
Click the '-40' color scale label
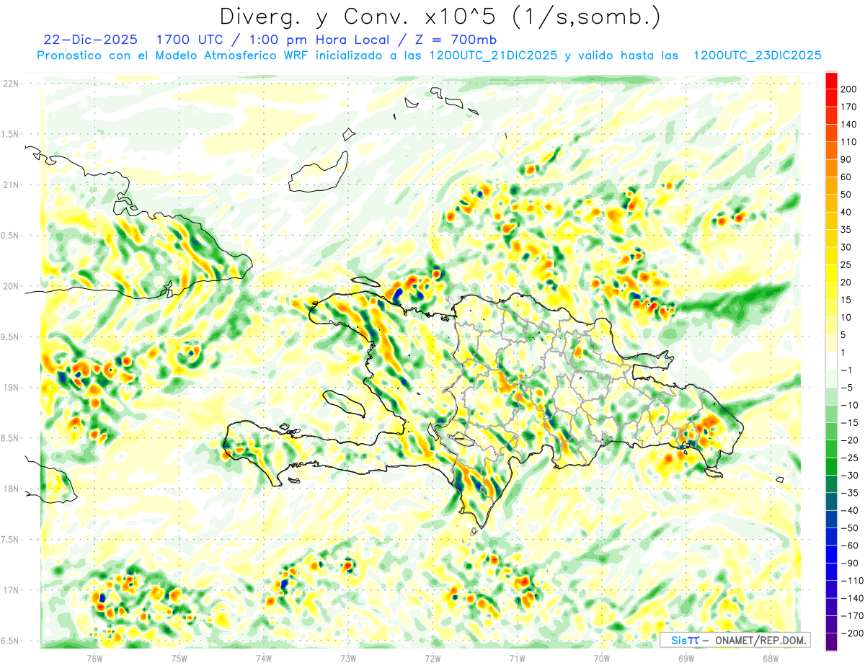coord(849,510)
